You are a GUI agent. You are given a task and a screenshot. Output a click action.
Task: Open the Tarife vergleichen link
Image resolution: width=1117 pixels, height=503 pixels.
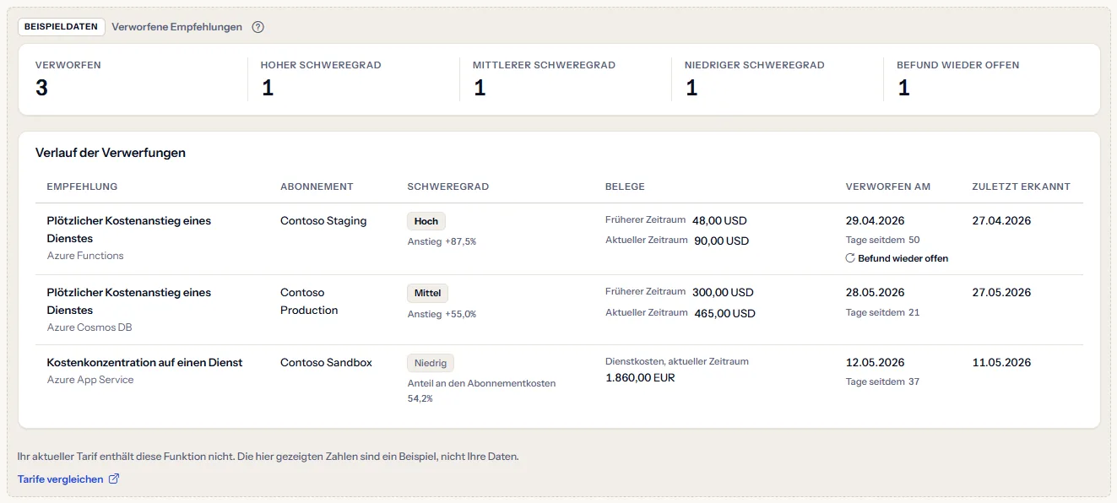[x=68, y=479]
